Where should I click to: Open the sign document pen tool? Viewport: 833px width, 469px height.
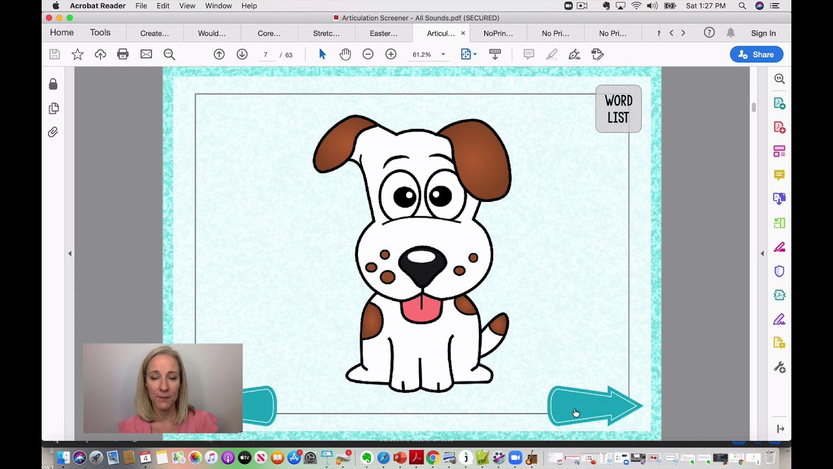(575, 55)
